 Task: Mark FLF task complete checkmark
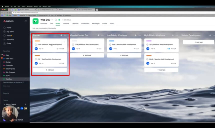(36, 59)
